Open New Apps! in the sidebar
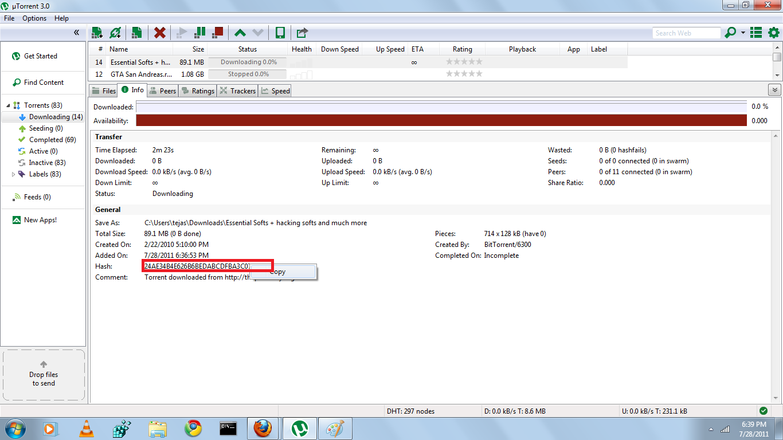 click(34, 220)
